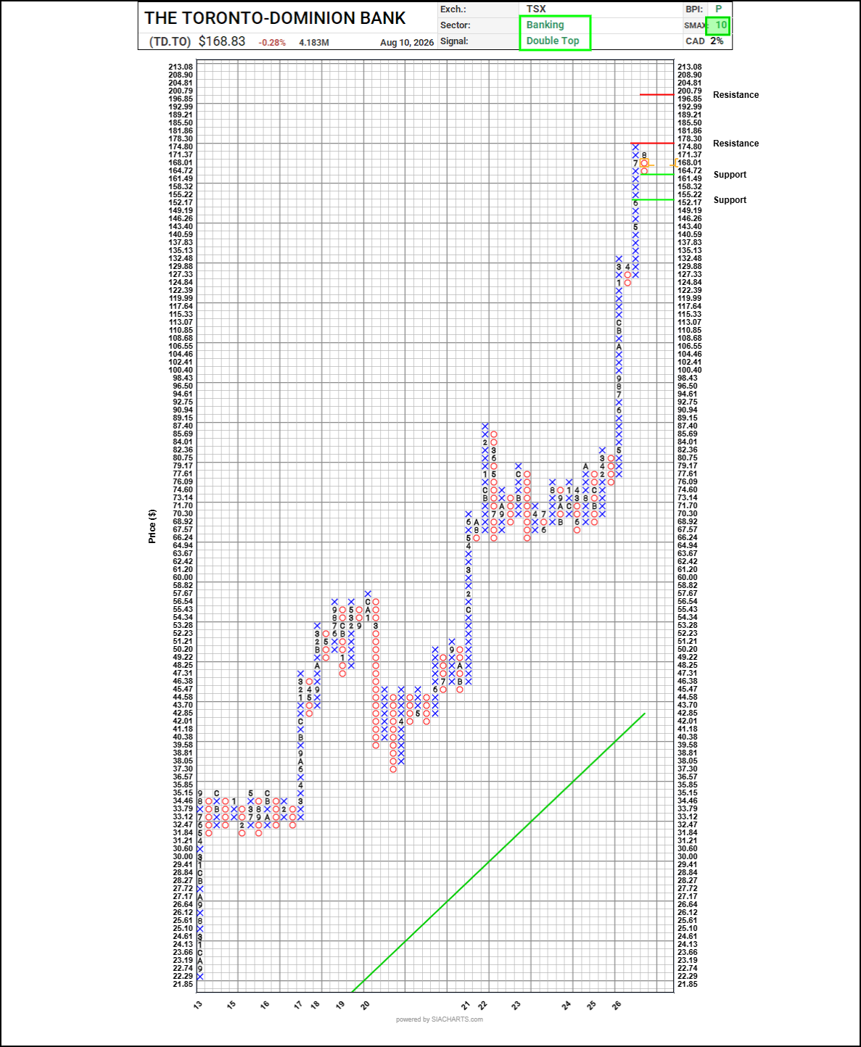Open the powered by SIACHARTS.com link
Image resolution: width=861 pixels, height=1047 pixels.
(439, 1019)
